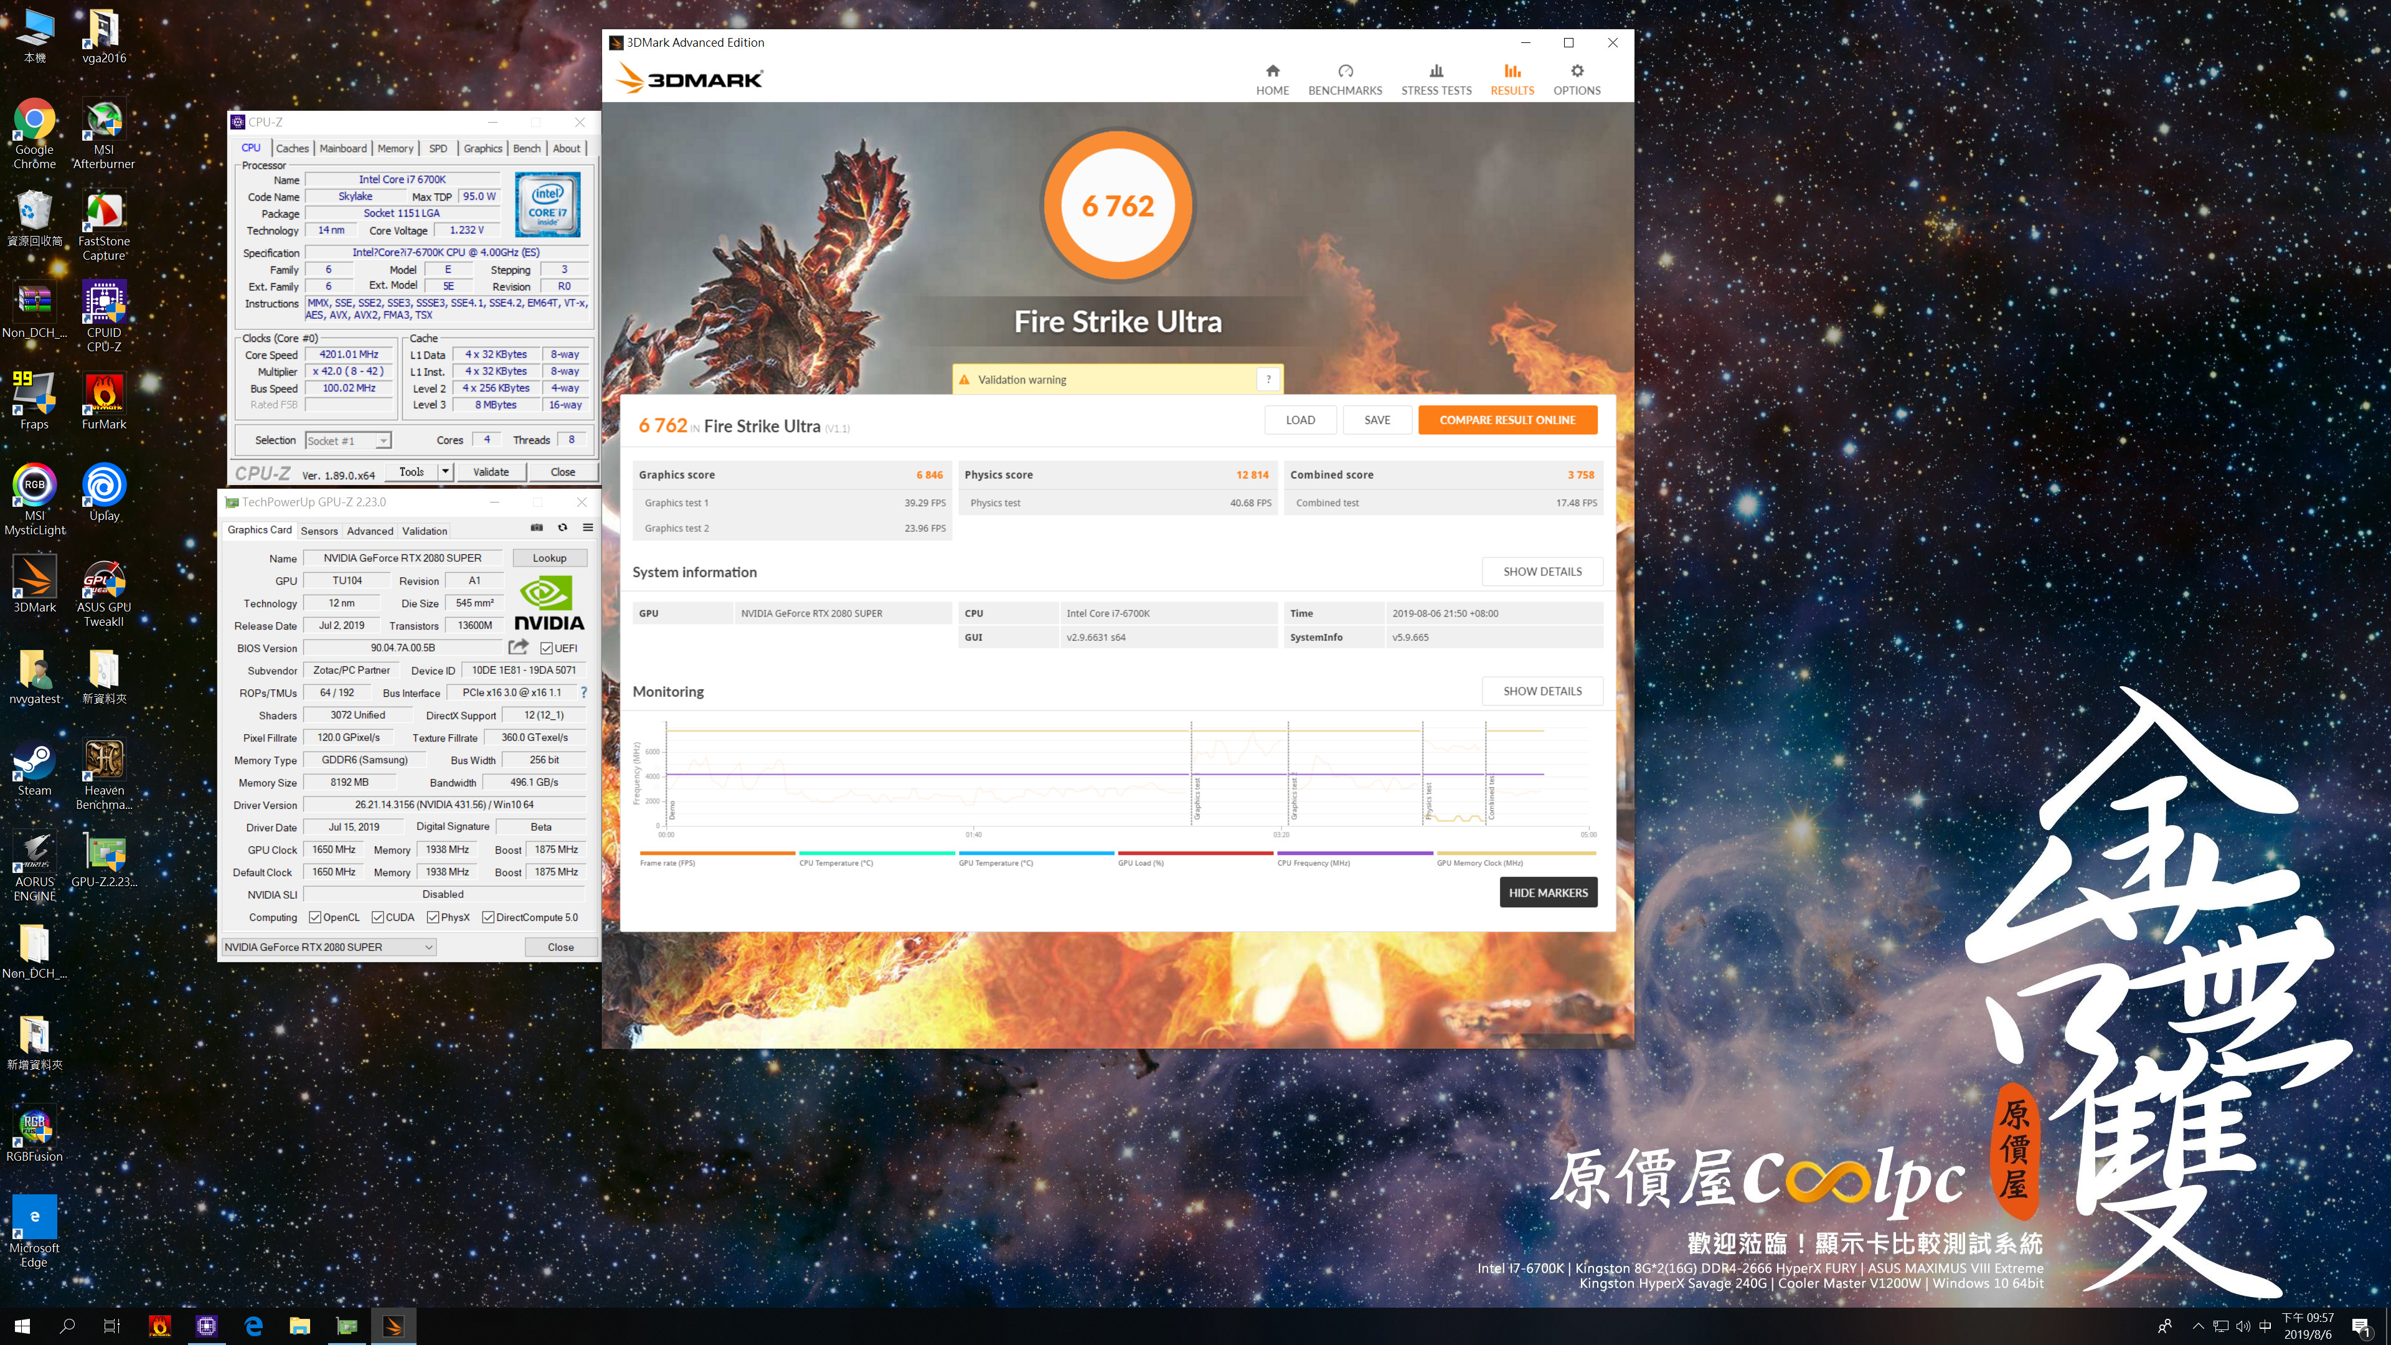This screenshot has height=1345, width=2391.
Task: Click the Tools button in CPU-Z
Action: tap(411, 471)
